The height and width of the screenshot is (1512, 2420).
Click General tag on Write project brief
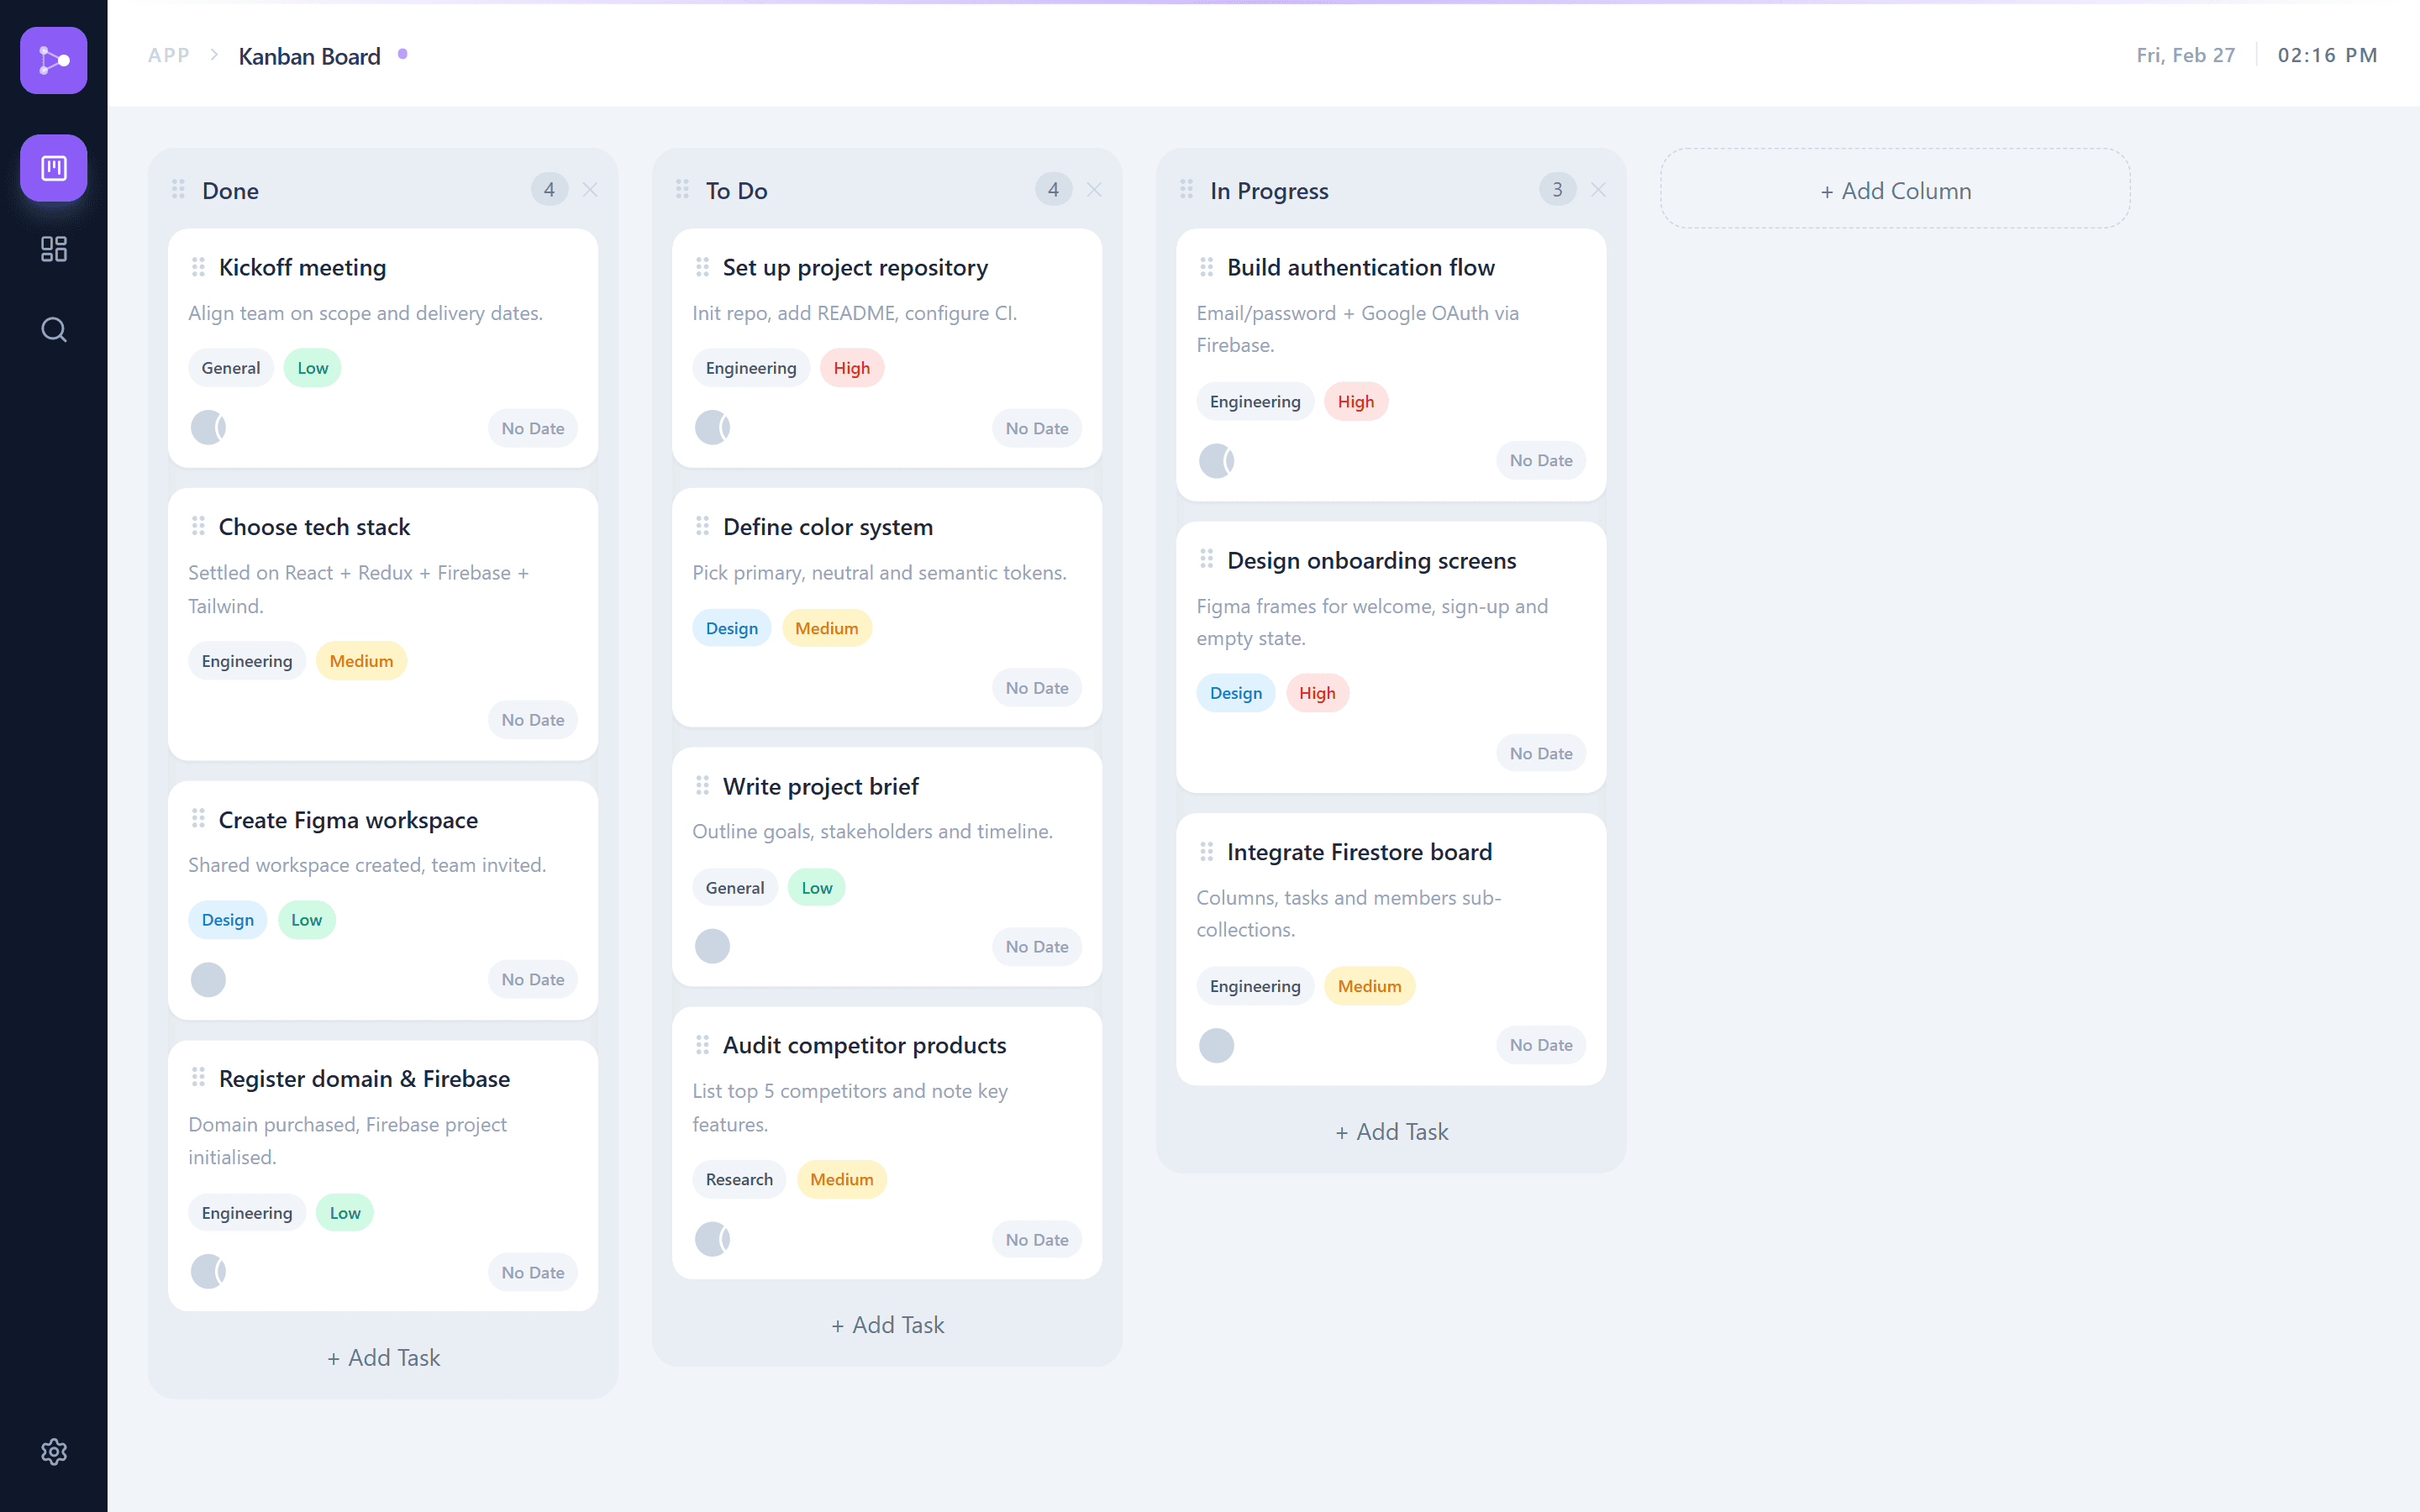click(x=735, y=887)
